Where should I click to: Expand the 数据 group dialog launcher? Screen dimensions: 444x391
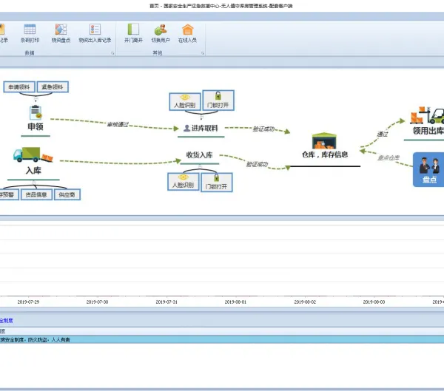[x=112, y=53]
